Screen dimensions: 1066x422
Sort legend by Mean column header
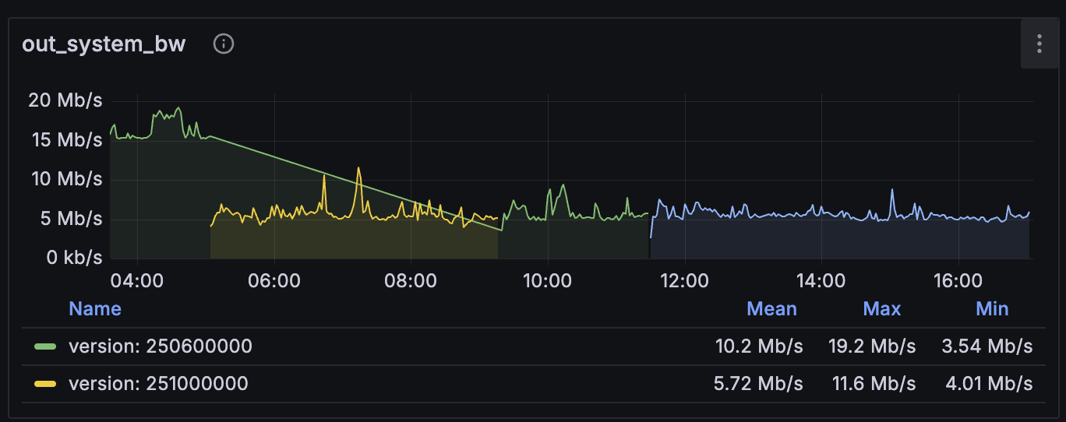[x=771, y=309]
